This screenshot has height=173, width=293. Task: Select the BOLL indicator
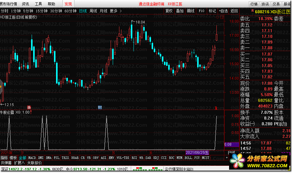188,158
